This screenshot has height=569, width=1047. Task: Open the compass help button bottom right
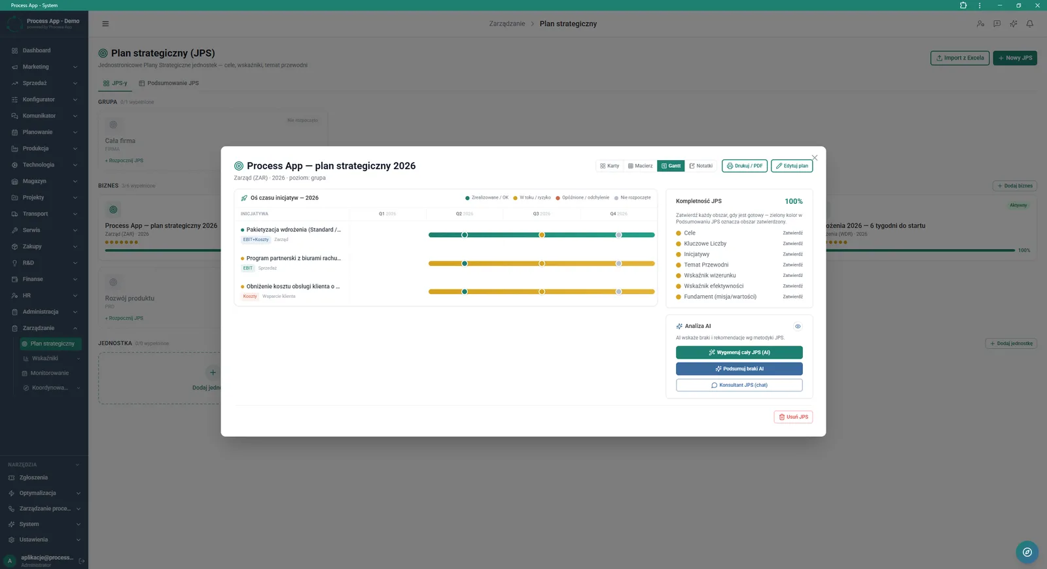(x=1027, y=552)
